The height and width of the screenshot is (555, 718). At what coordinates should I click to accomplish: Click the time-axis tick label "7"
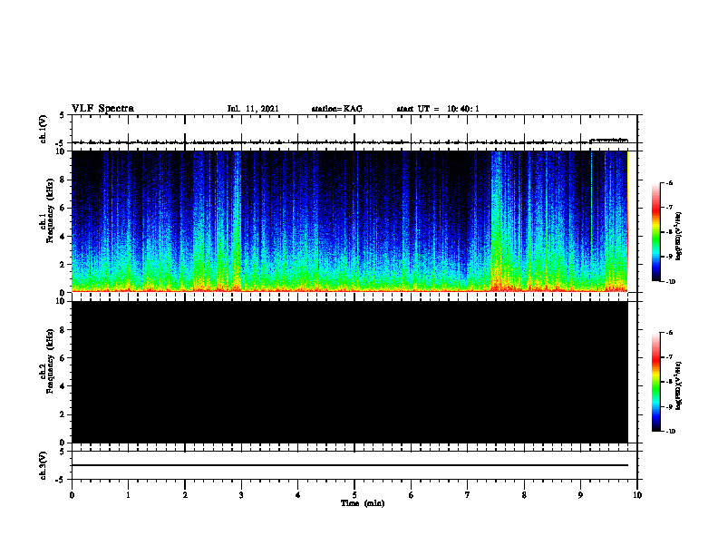pyautogui.click(x=468, y=495)
